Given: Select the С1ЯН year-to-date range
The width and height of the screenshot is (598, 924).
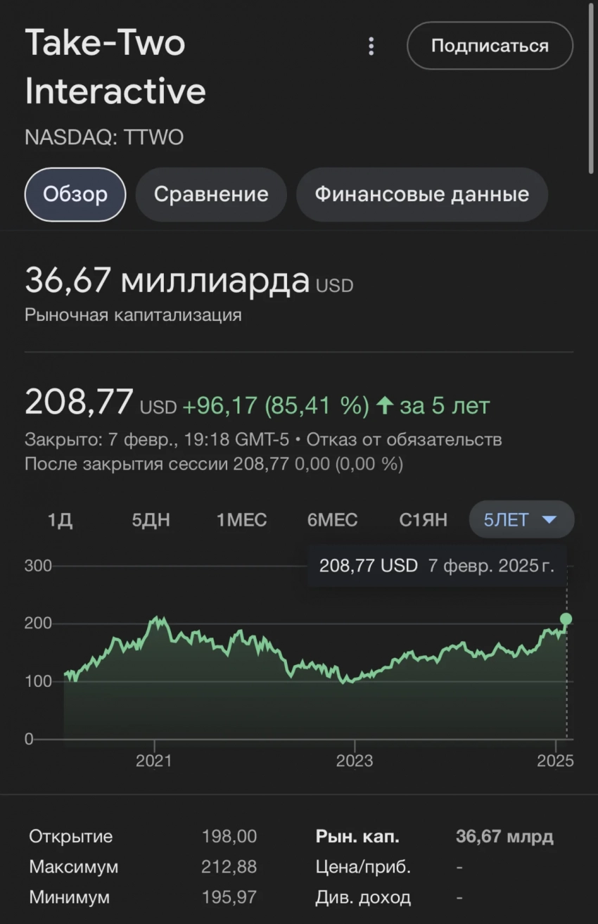Looking at the screenshot, I should tap(423, 520).
